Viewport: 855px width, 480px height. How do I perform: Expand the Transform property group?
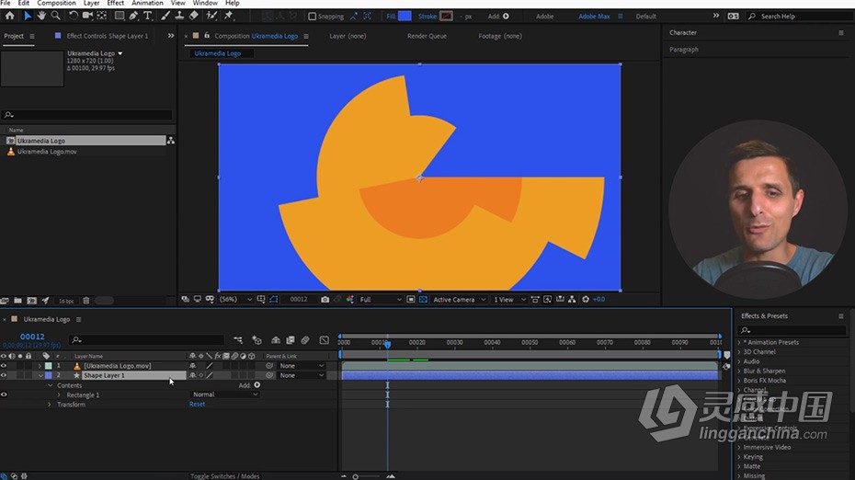click(x=50, y=405)
